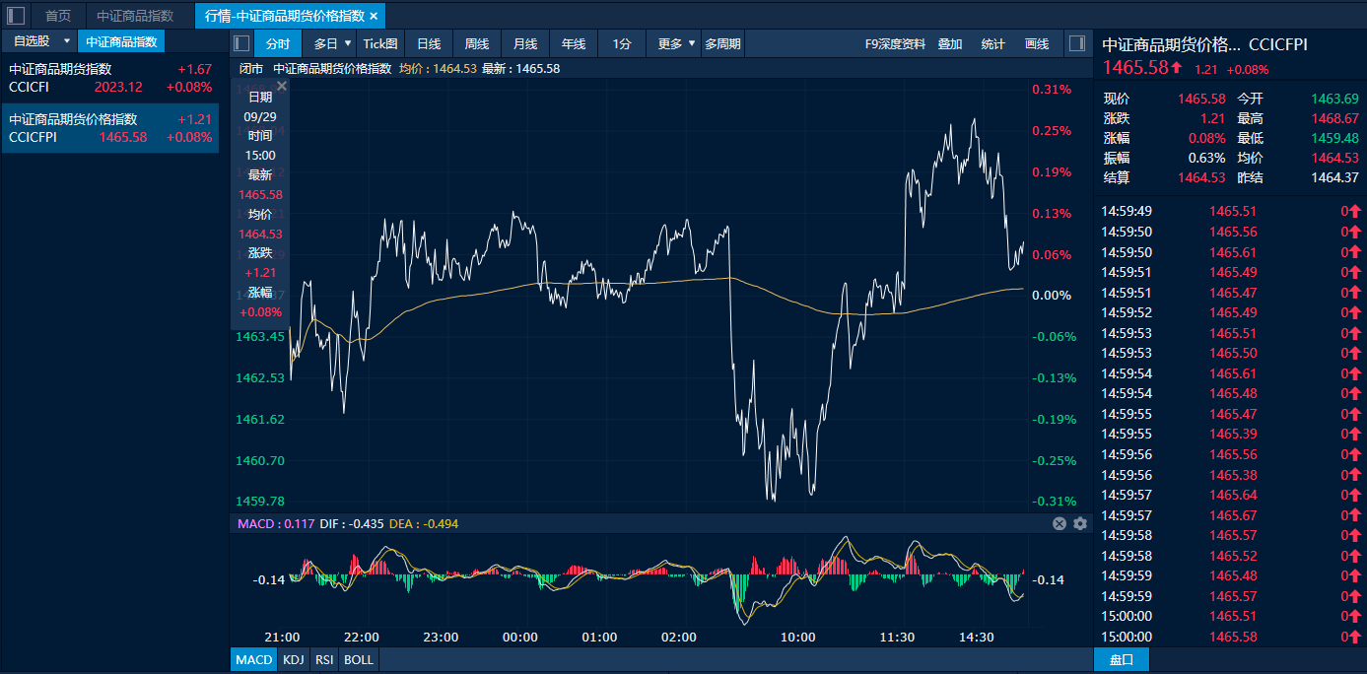Open F9深度资料 details
The height and width of the screenshot is (674, 1367).
click(895, 43)
